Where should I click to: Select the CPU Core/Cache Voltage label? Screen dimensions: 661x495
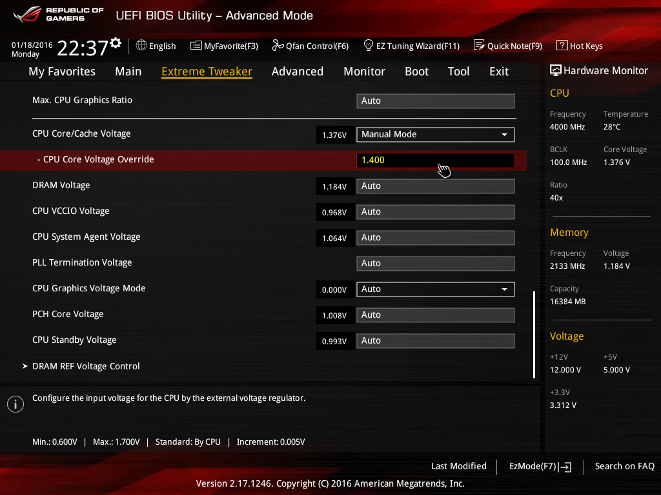[x=81, y=134]
